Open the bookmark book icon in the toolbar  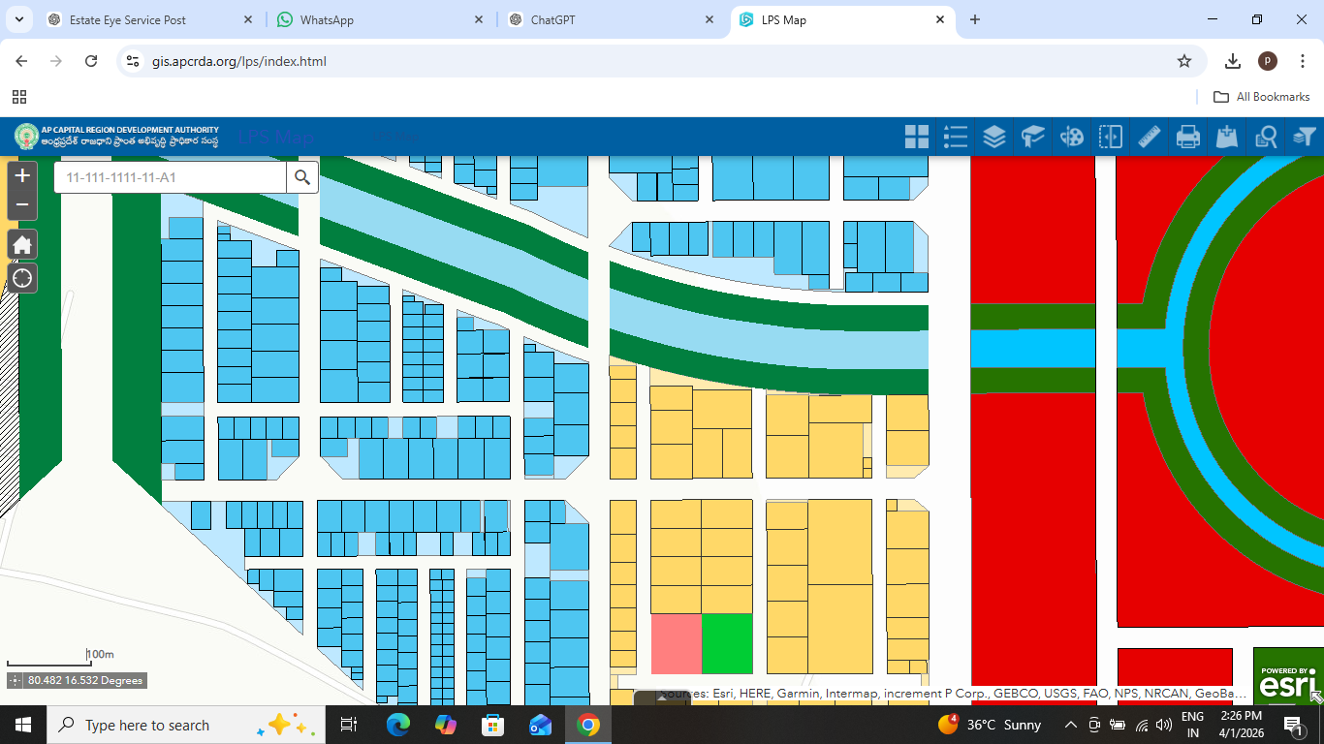coord(1033,137)
